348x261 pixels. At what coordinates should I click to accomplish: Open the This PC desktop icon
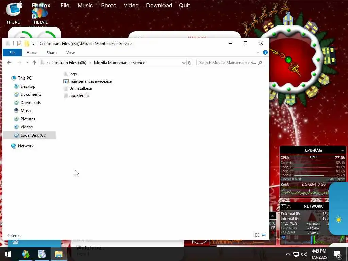(x=13, y=13)
